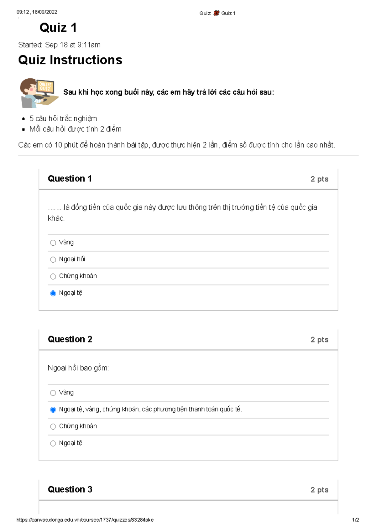Click the 2 pts label of Question 3

[319, 490]
